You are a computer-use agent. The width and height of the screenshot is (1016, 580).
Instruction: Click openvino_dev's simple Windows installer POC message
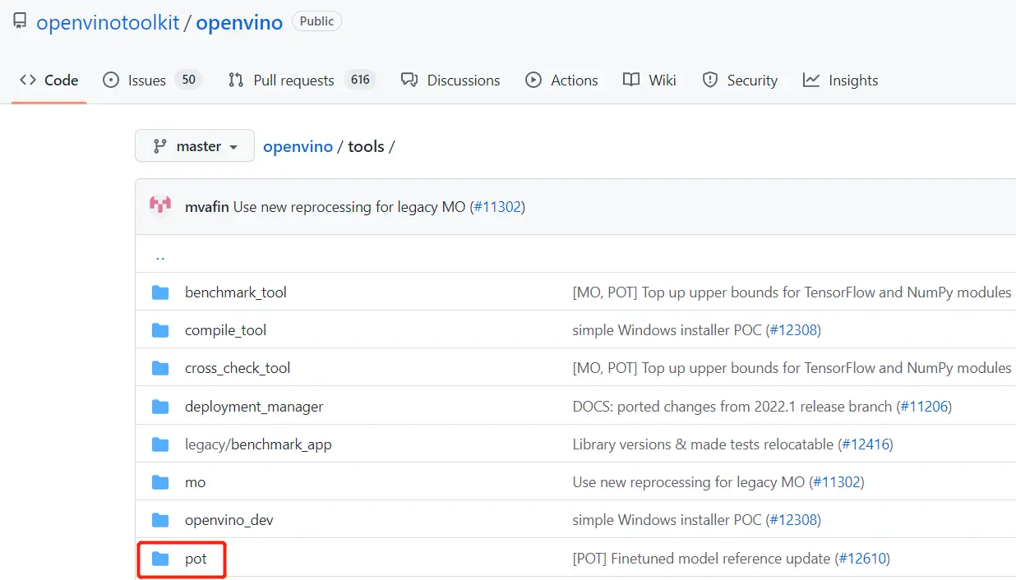click(667, 520)
